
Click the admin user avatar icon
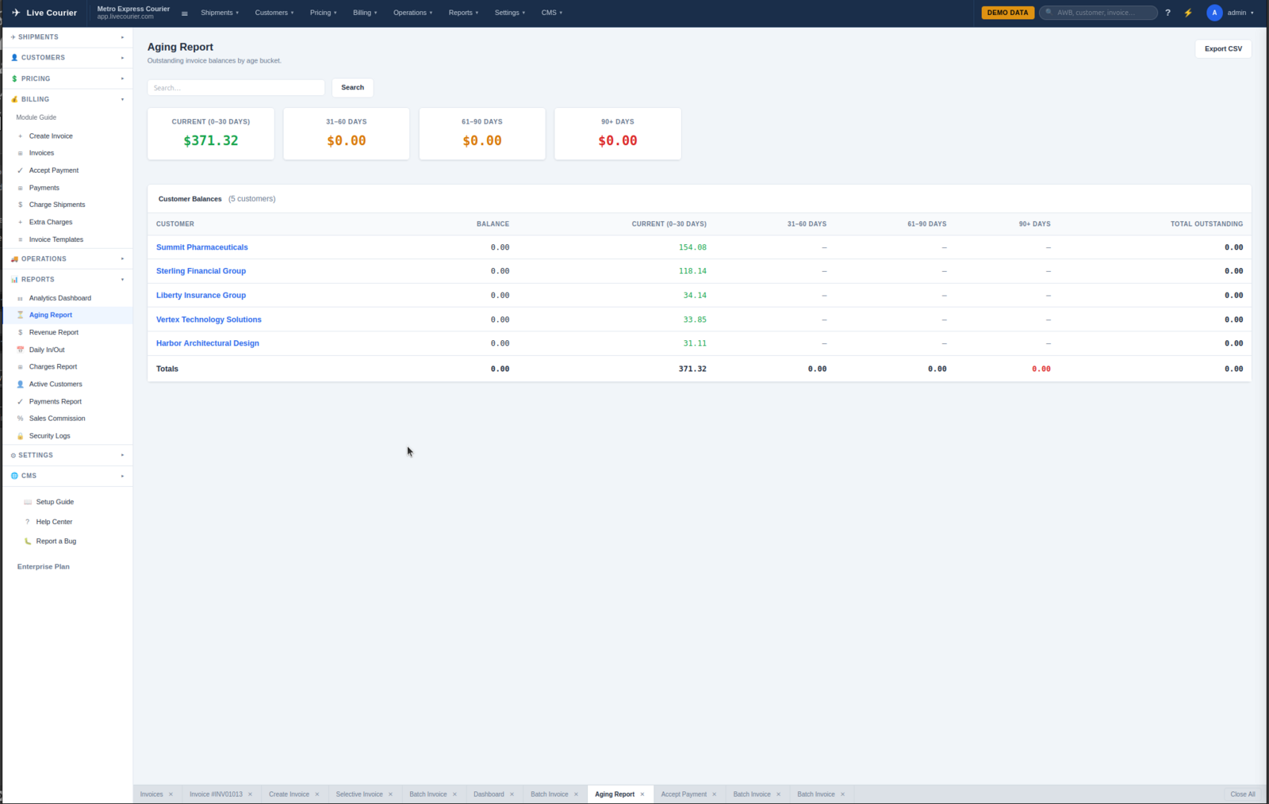click(x=1214, y=13)
